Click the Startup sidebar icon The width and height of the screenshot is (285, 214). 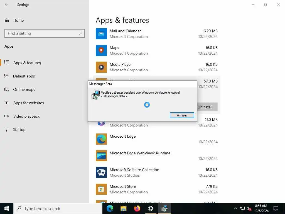coord(7,129)
